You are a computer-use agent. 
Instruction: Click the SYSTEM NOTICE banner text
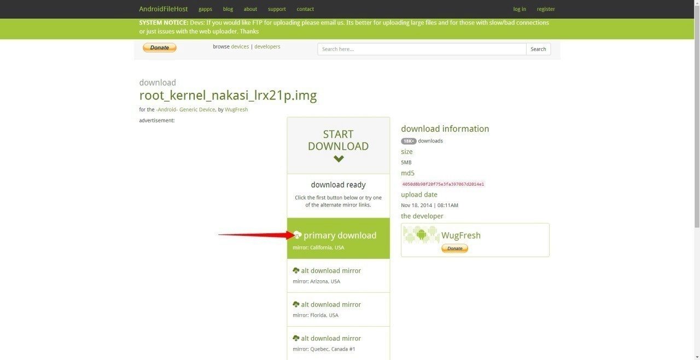tap(345, 27)
